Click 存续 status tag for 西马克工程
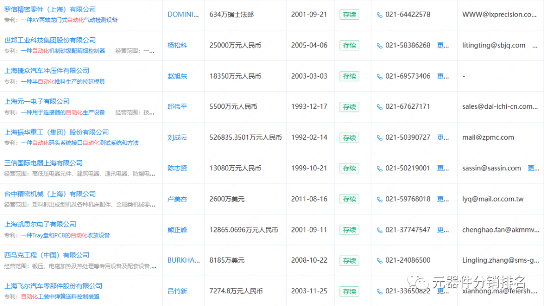The height and width of the screenshot is (306, 544). click(x=350, y=261)
